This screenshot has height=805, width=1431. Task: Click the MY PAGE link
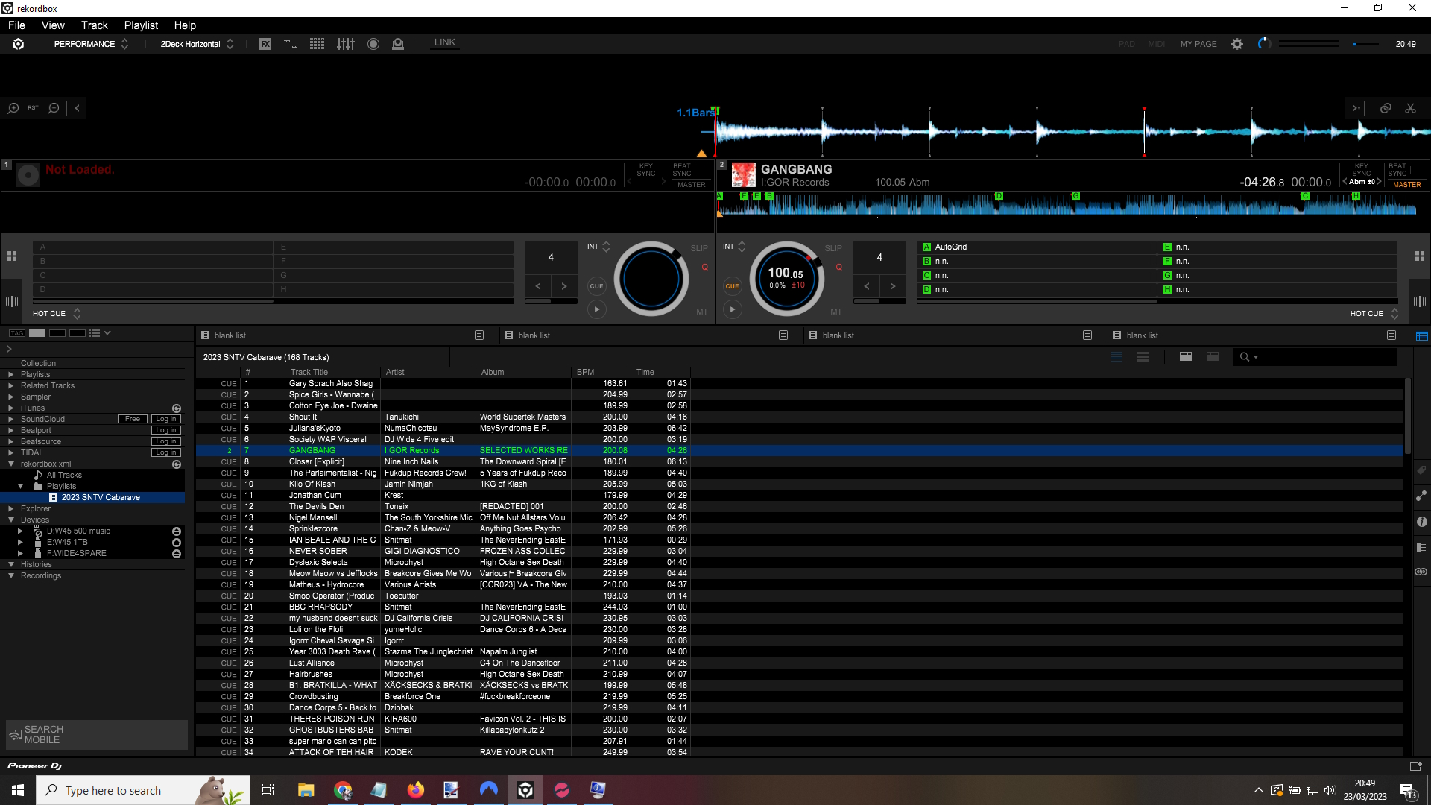click(1198, 44)
